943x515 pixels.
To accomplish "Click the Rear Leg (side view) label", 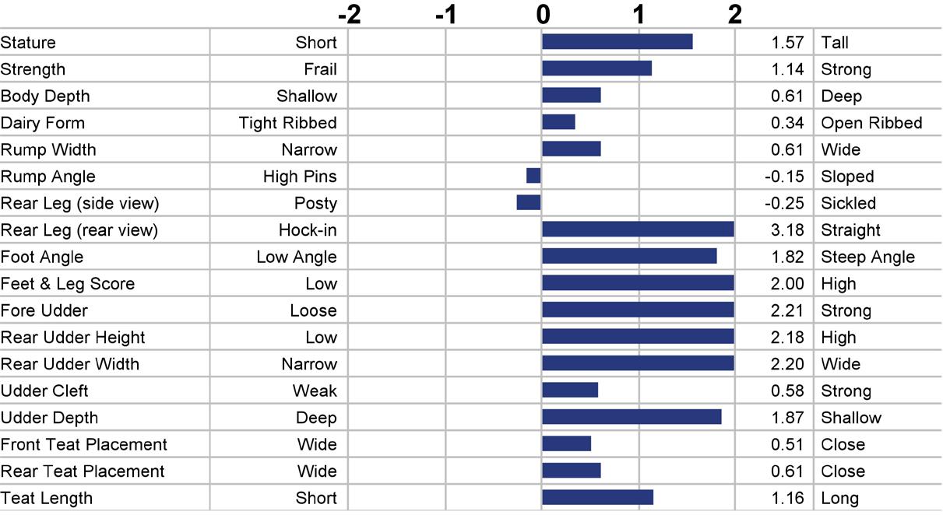I will tap(79, 204).
